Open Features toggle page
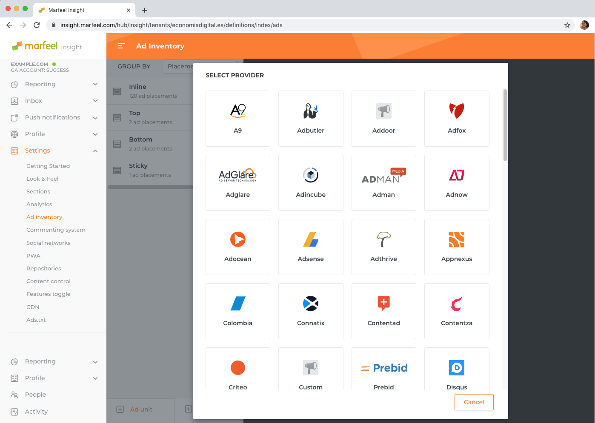This screenshot has width=595, height=423. point(49,294)
